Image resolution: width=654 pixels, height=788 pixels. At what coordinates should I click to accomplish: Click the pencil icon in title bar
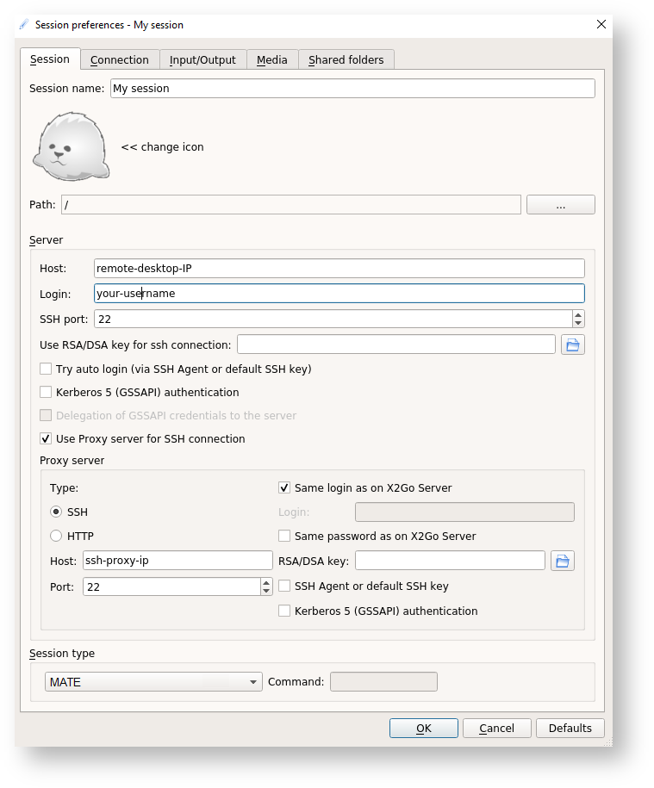point(24,25)
